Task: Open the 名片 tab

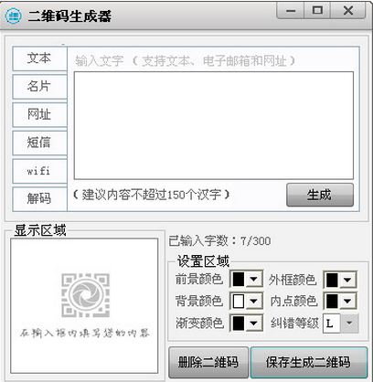Action: pyautogui.click(x=39, y=87)
